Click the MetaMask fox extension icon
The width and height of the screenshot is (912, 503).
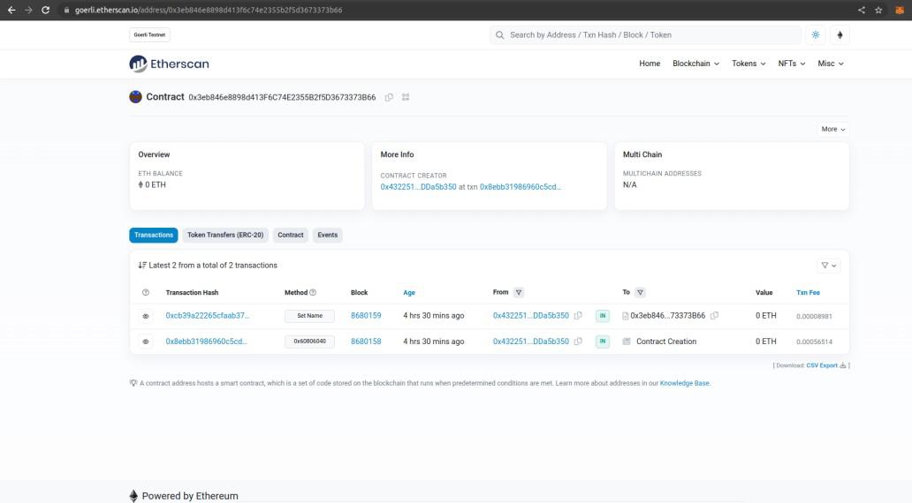click(x=900, y=10)
